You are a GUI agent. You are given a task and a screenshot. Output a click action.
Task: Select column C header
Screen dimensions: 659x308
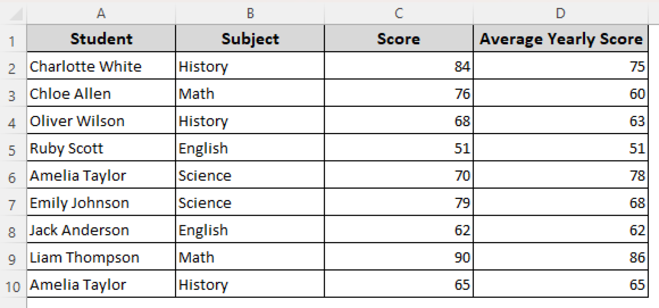(399, 14)
